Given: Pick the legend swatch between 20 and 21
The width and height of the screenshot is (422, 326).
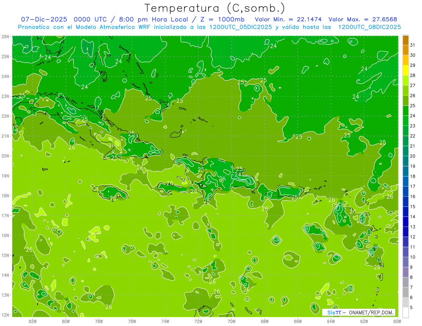Looking at the screenshot, I should pos(405,151).
